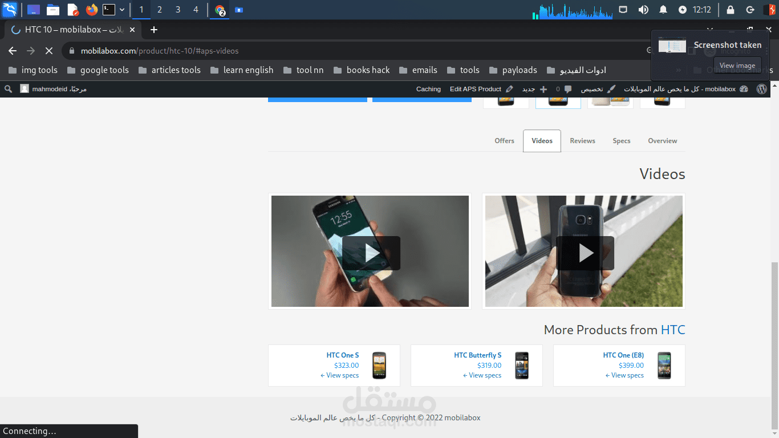This screenshot has height=438, width=779.
Task: Switch to the Reviews tab
Action: (x=582, y=141)
